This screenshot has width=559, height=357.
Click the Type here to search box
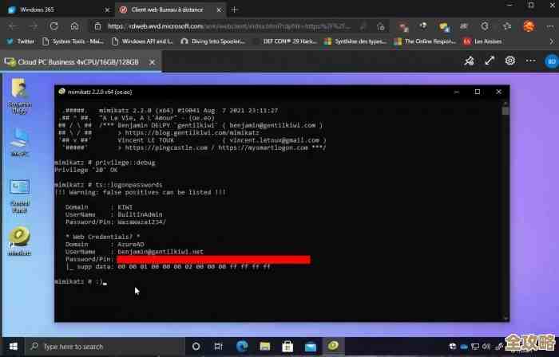pyautogui.click(x=104, y=347)
